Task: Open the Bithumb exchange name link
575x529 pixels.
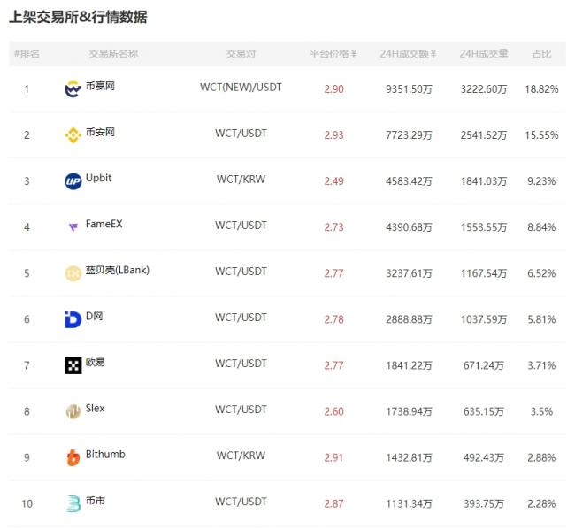Action: click(105, 454)
